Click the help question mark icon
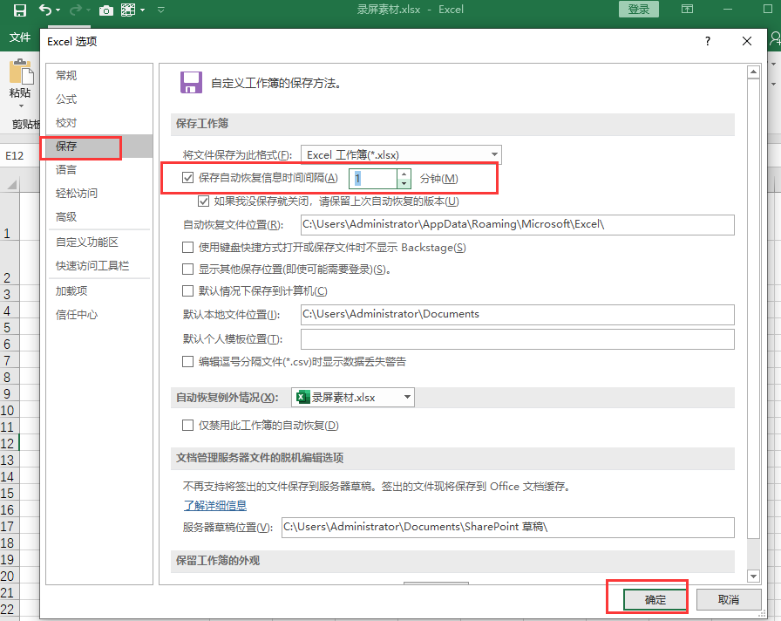 click(x=708, y=41)
